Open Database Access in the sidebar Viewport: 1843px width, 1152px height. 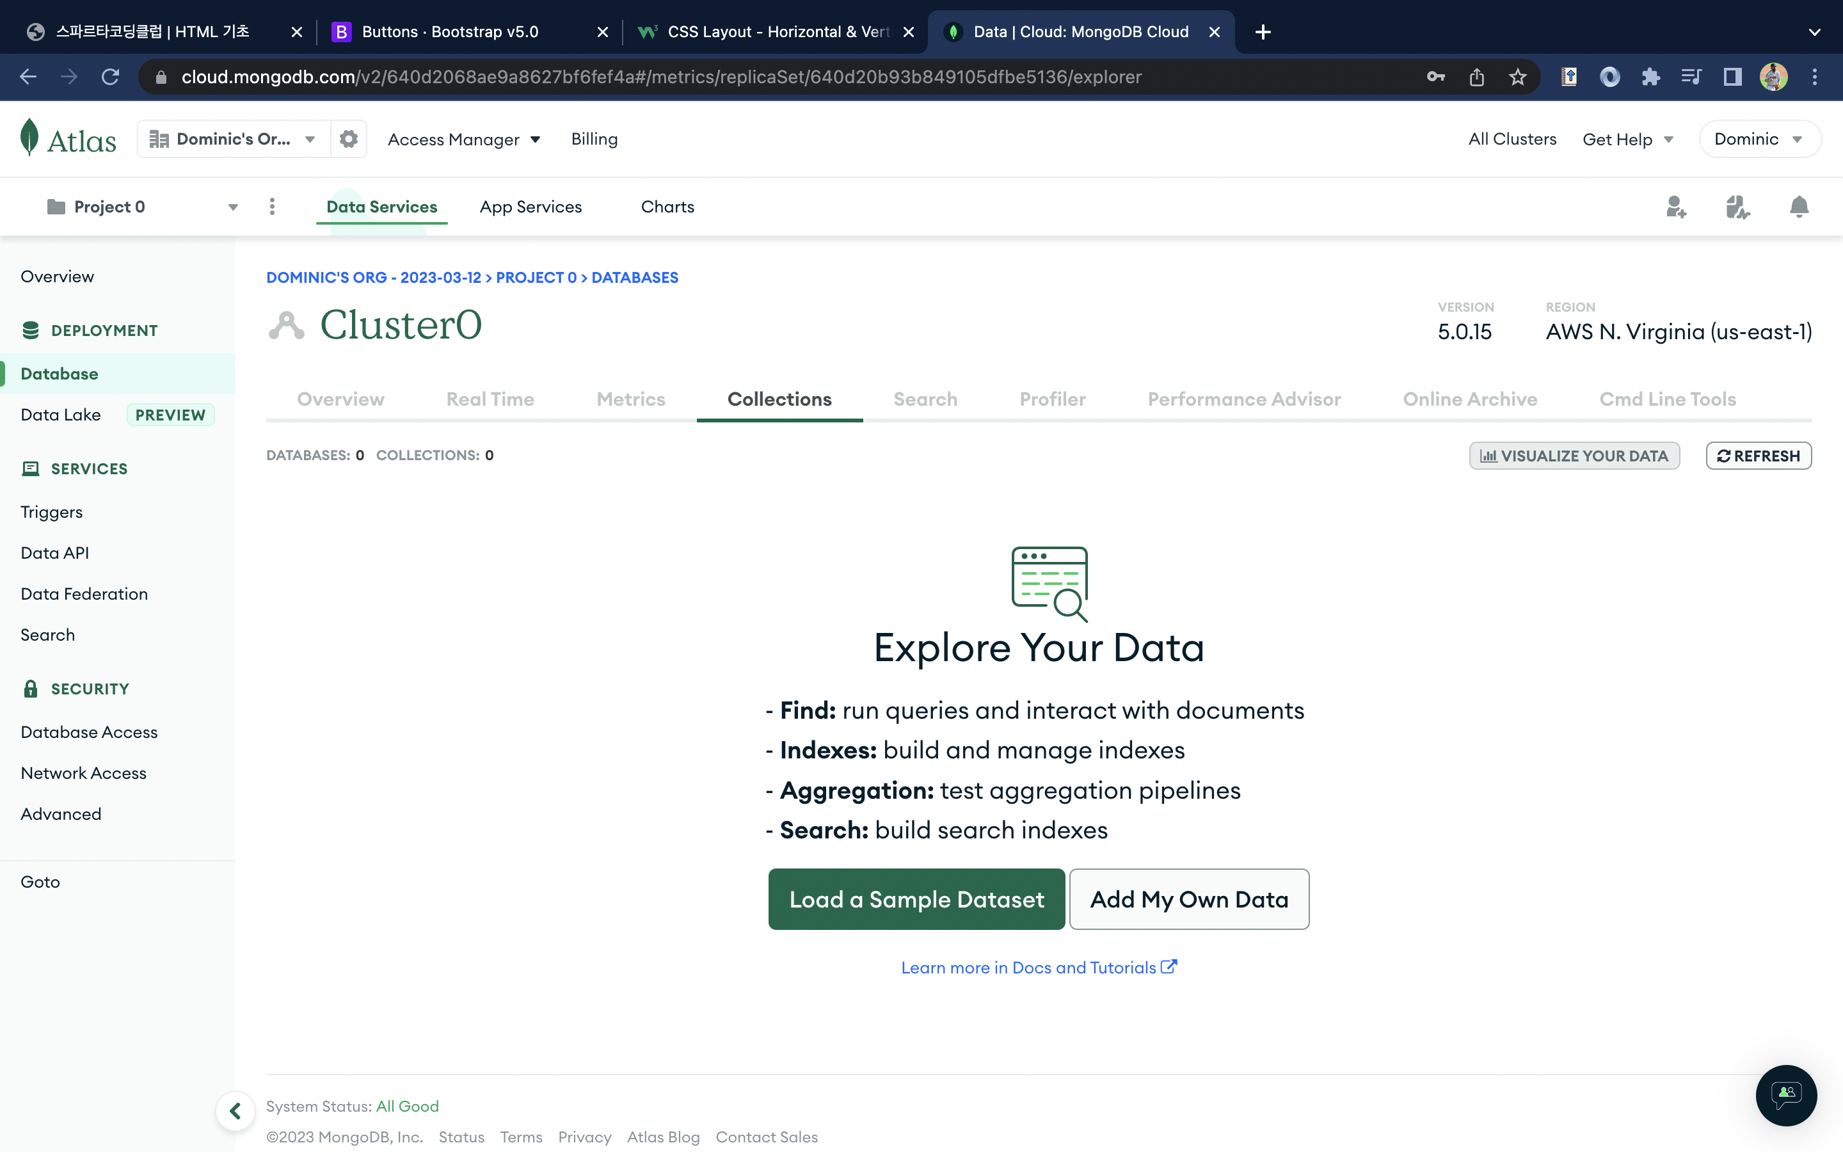pos(89,732)
